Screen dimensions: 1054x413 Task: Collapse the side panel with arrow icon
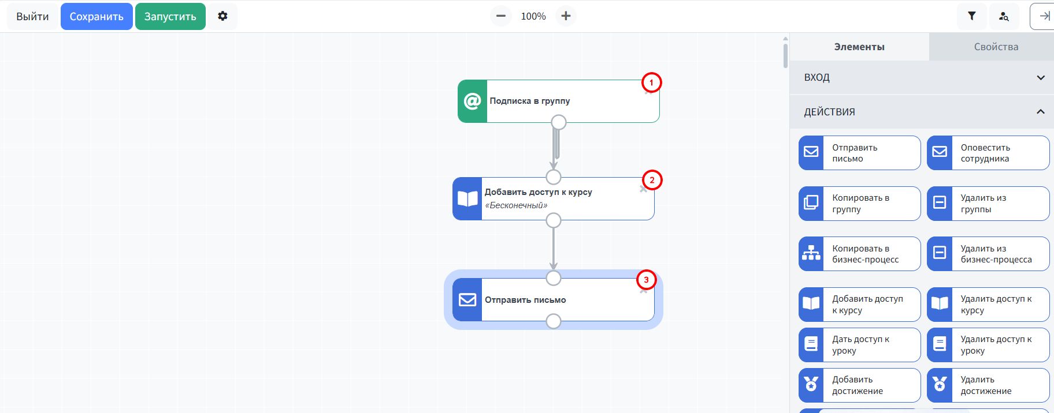tap(1044, 16)
